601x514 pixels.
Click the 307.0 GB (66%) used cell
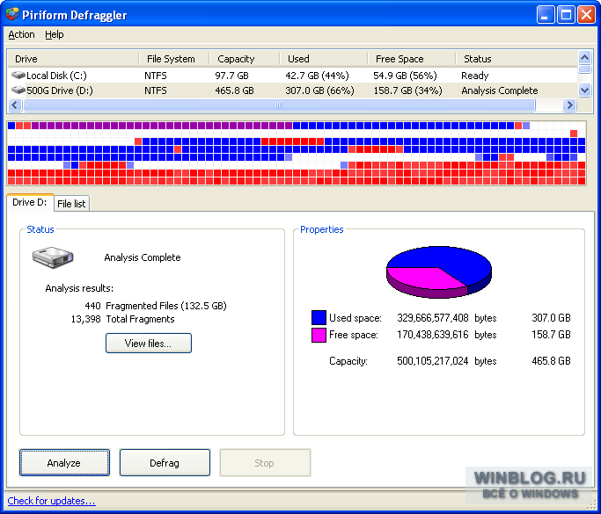pyautogui.click(x=319, y=90)
